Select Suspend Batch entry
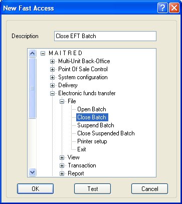Viewport: 182px width, 204px height. point(96,125)
